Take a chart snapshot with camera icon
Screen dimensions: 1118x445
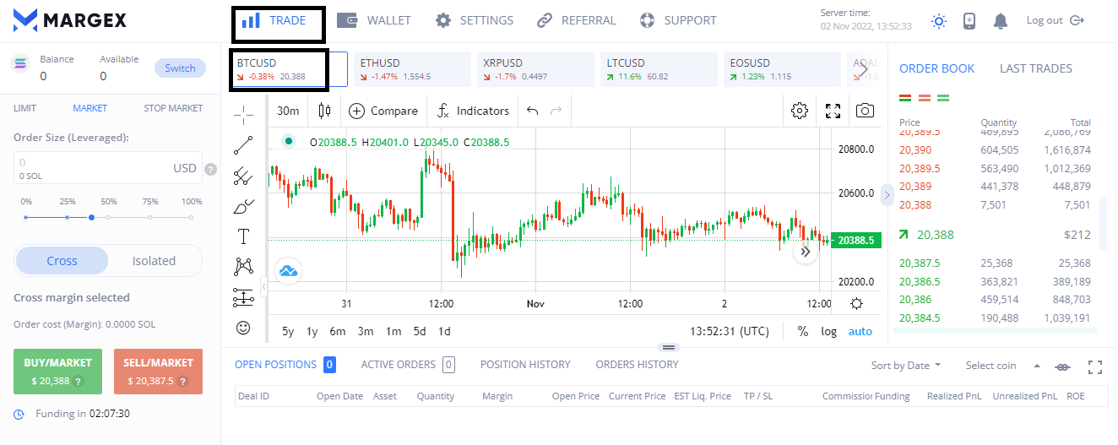(x=865, y=111)
